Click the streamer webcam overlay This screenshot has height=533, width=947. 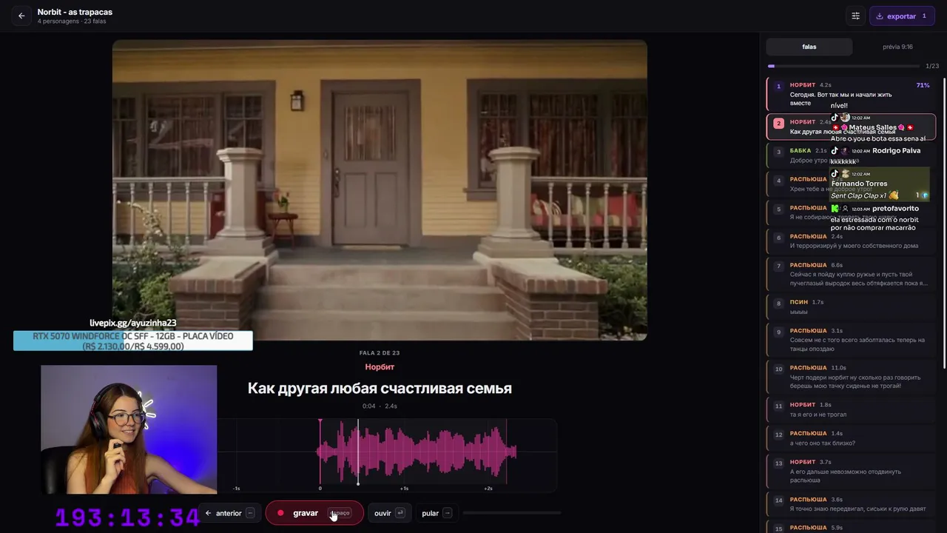pos(129,429)
